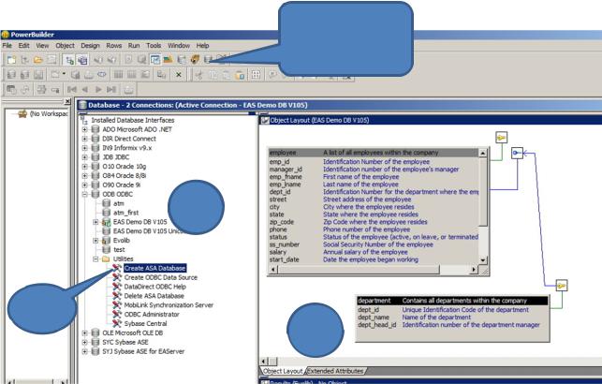Click the grid layout toolbar icon
Image resolution: width=602 pixels, height=384 pixels.
click(x=256, y=75)
